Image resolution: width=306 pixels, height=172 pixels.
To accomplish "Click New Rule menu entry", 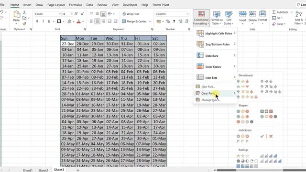I will [216, 86].
